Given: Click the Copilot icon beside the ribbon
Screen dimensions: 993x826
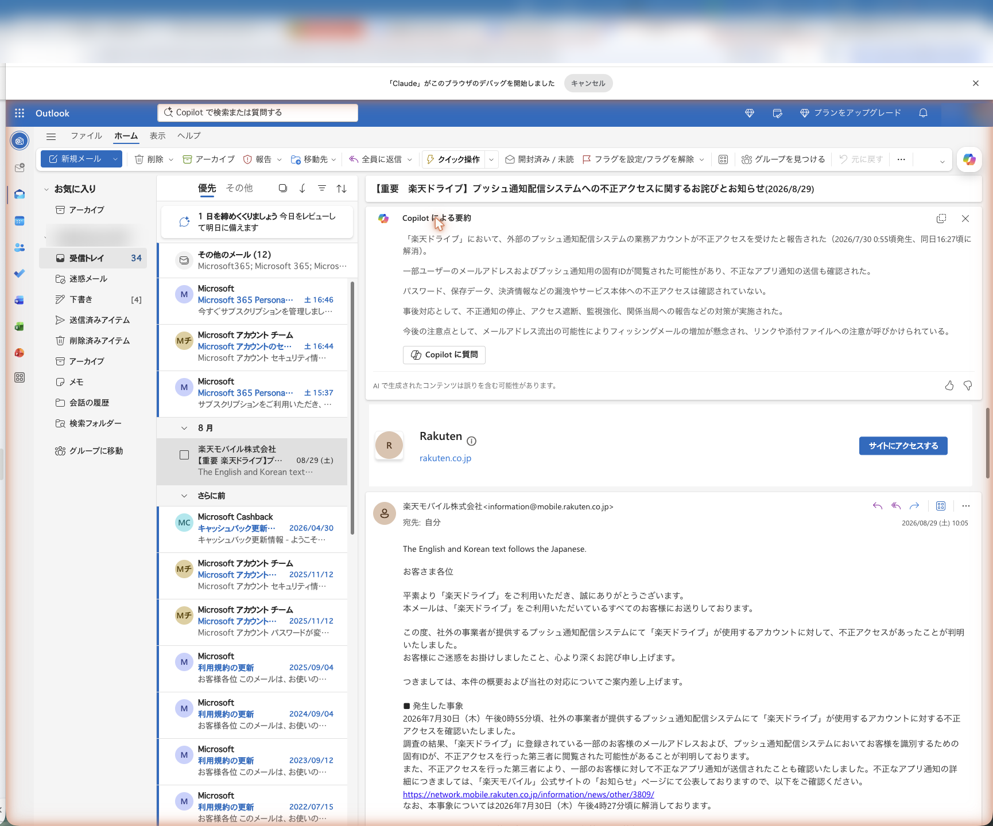Looking at the screenshot, I should point(969,159).
